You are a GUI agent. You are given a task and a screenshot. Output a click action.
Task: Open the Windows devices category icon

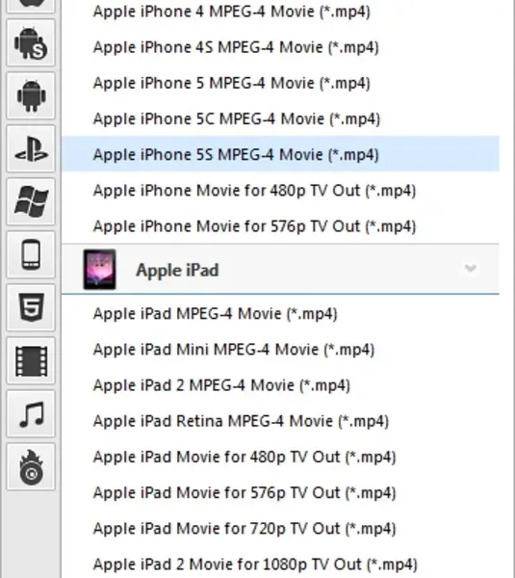click(x=31, y=201)
